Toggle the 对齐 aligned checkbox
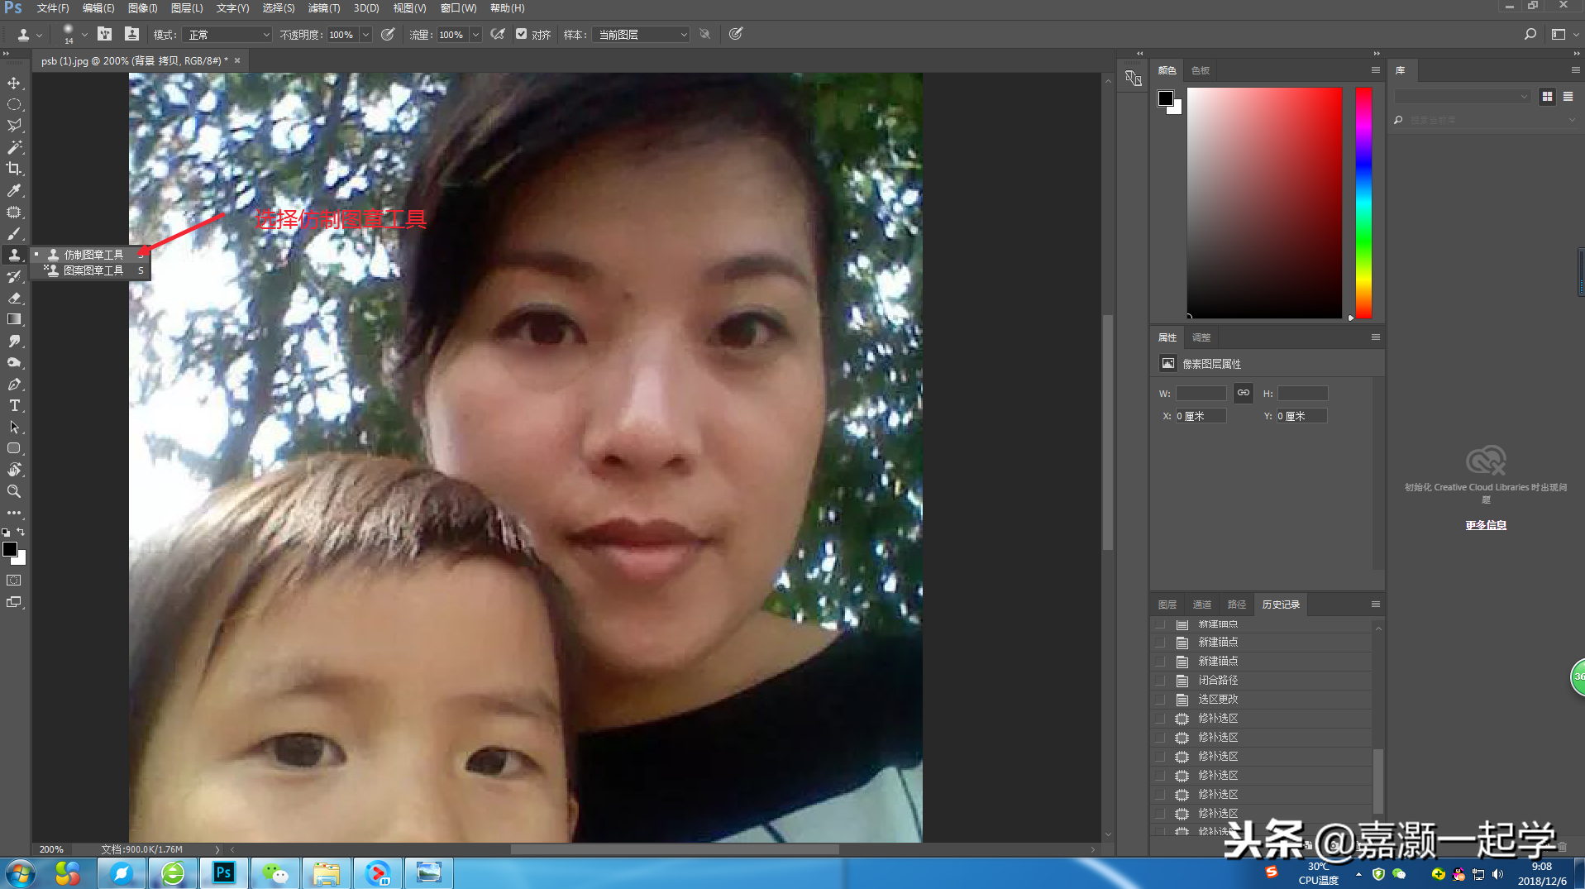This screenshot has height=889, width=1585. [x=521, y=34]
